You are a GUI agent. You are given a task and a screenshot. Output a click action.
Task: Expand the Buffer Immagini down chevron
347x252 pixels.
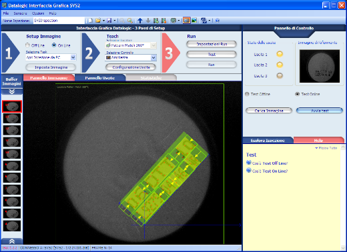pos(12,91)
